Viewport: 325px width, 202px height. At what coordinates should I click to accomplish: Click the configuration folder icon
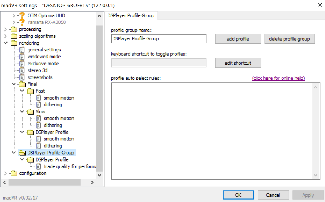click(14, 173)
